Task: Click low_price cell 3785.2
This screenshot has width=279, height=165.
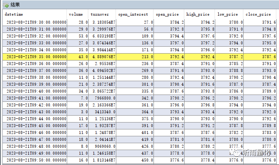Action: [x=229, y=64]
